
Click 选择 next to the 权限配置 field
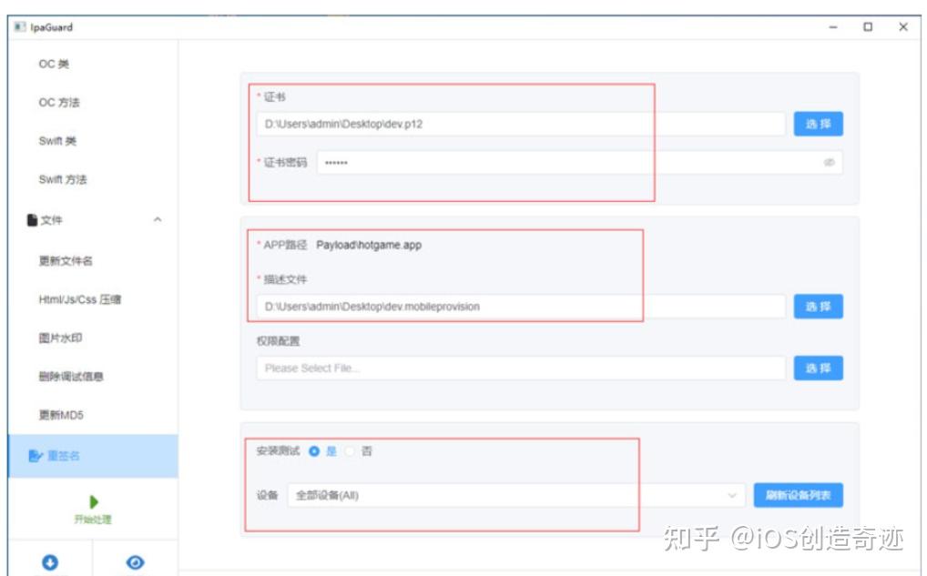click(x=818, y=368)
